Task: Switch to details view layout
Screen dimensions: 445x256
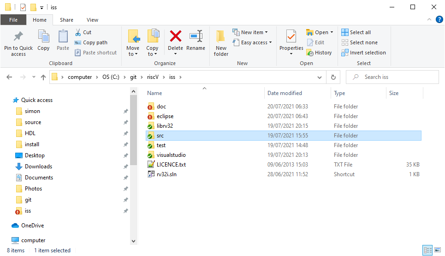Action: click(427, 250)
